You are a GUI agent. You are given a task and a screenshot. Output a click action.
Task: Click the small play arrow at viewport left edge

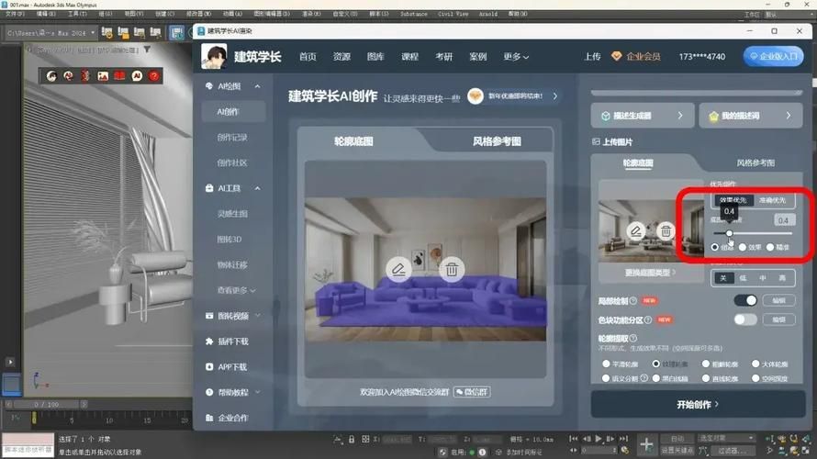10,362
